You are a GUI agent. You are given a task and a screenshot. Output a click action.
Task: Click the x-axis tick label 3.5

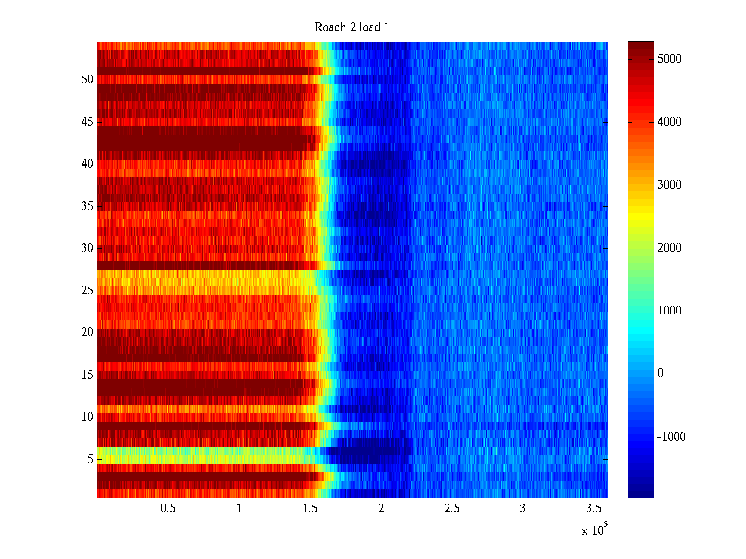(593, 509)
